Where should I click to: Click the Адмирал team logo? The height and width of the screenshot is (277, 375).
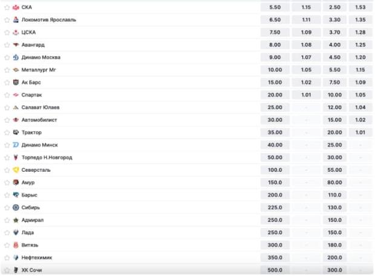[16, 220]
